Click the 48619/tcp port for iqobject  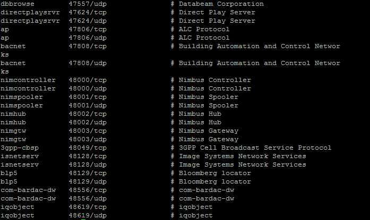[88, 207]
